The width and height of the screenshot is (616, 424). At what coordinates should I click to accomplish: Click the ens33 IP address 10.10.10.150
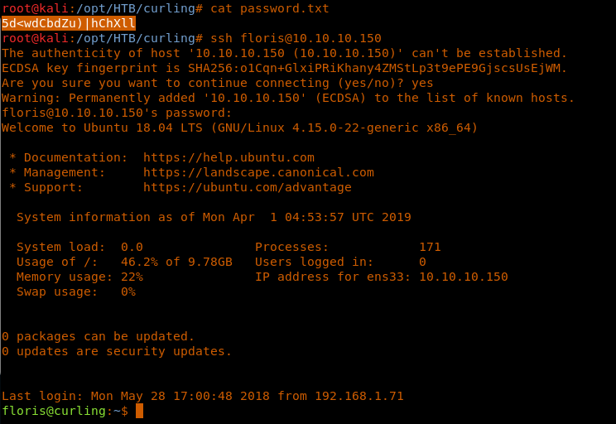pos(463,277)
